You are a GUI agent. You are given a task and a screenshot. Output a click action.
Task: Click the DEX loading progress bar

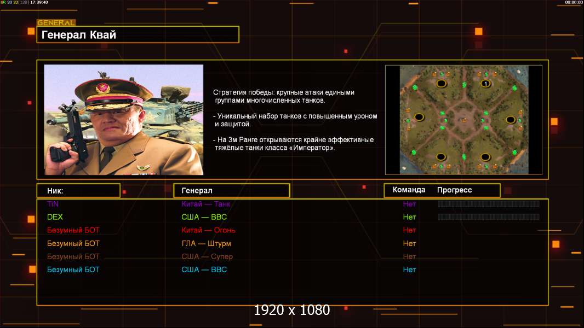[x=489, y=217]
